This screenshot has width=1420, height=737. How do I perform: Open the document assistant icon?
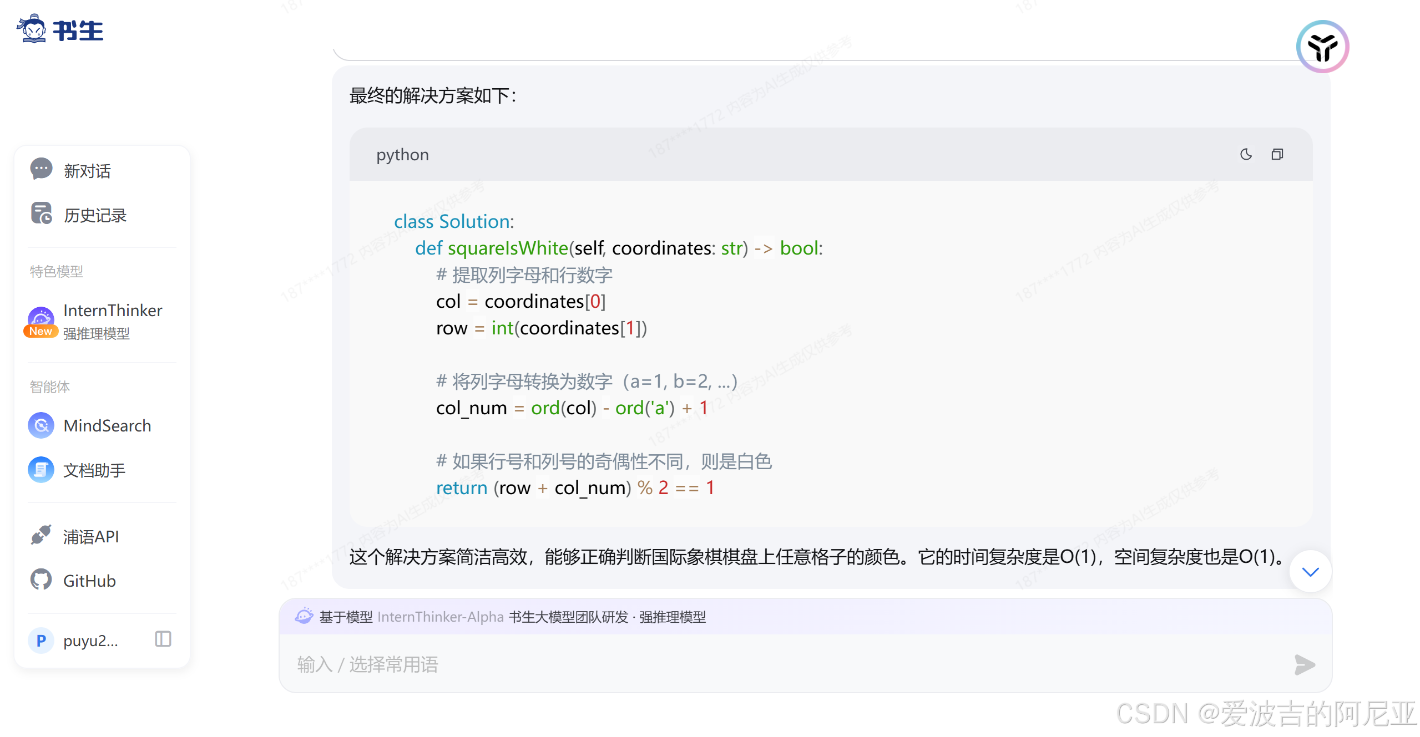[x=41, y=470]
